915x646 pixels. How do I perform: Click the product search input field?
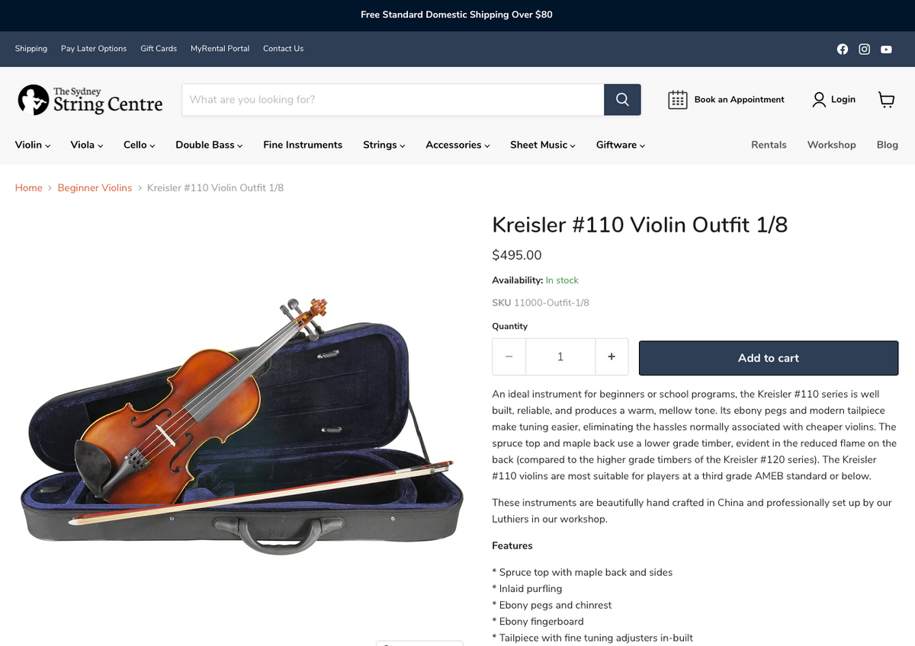point(393,100)
